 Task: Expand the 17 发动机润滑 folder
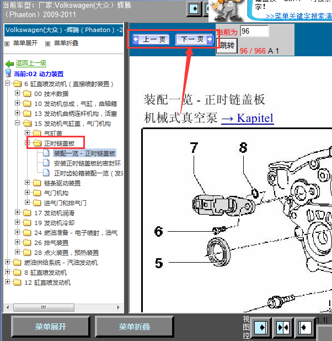pos(17,212)
